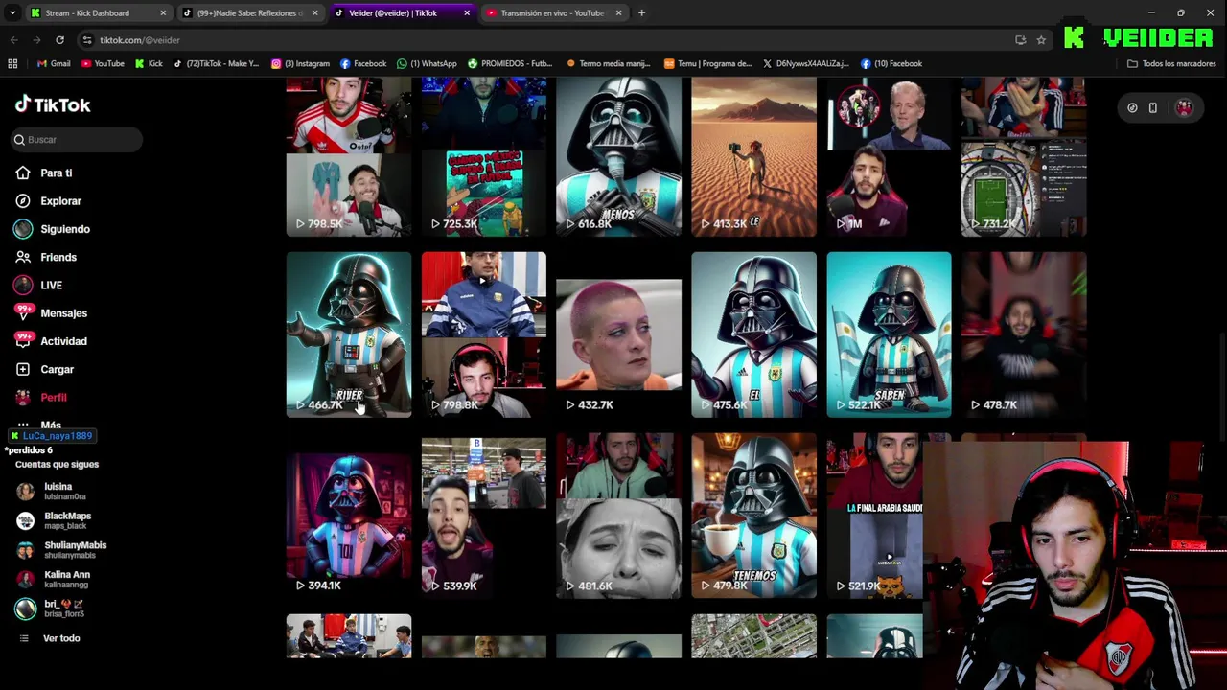Image resolution: width=1227 pixels, height=690 pixels.
Task: Open the tab search dropdown arrow
Action: [13, 13]
